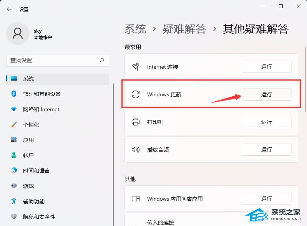The image size is (307, 226).
Task: Click the privacy shield icon
Action: tap(14, 216)
